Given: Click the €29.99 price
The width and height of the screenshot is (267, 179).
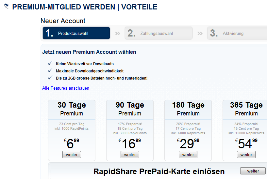Looking at the screenshot, I should (x=188, y=143).
